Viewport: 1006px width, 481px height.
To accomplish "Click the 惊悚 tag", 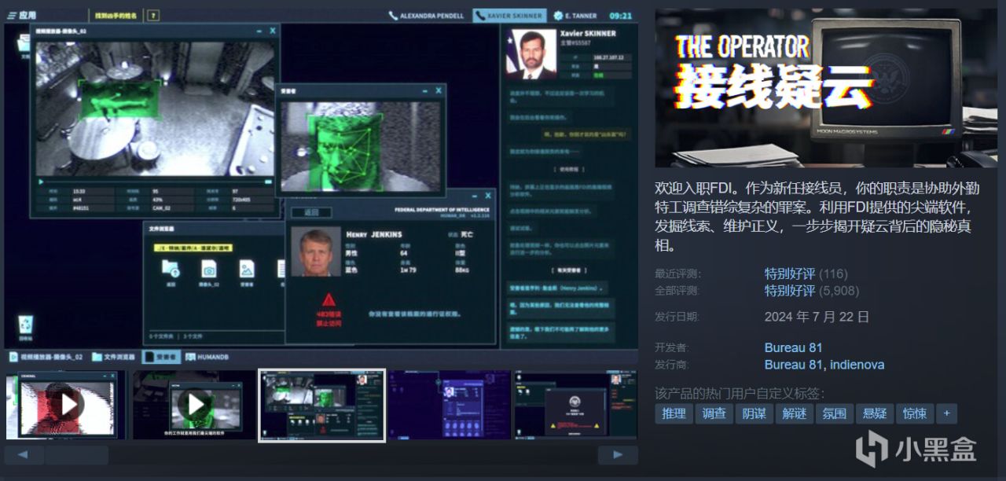I will click(x=915, y=413).
